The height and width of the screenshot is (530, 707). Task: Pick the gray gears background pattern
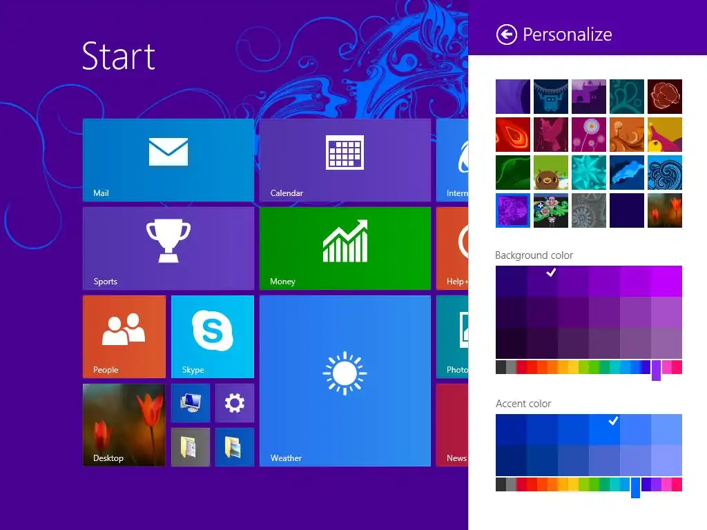[588, 210]
